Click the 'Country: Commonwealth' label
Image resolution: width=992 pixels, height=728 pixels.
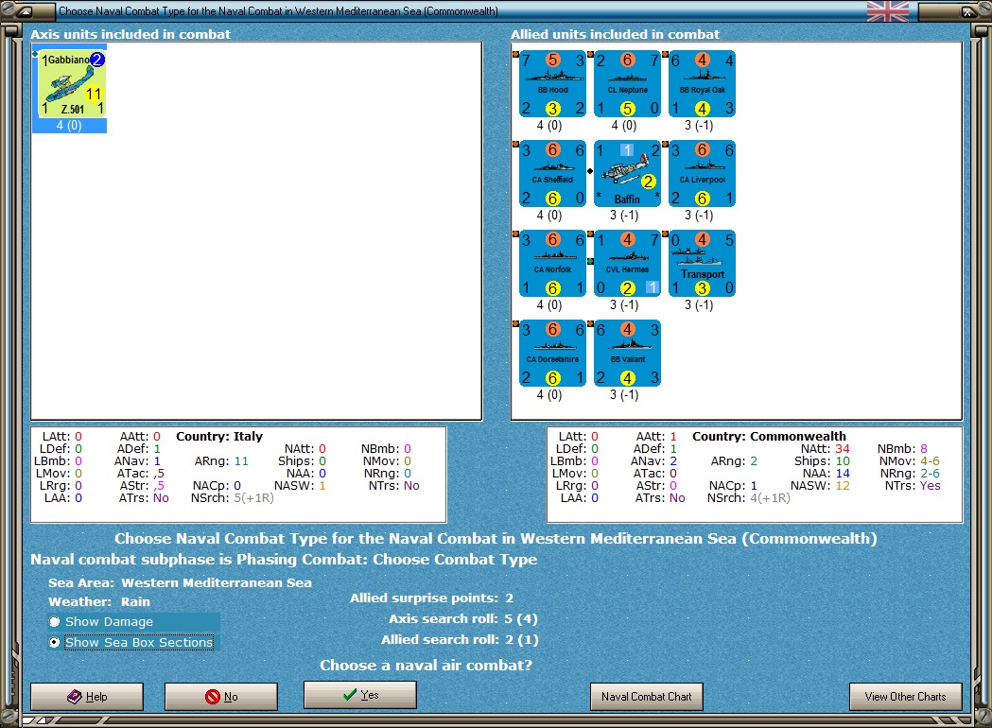pos(769,437)
